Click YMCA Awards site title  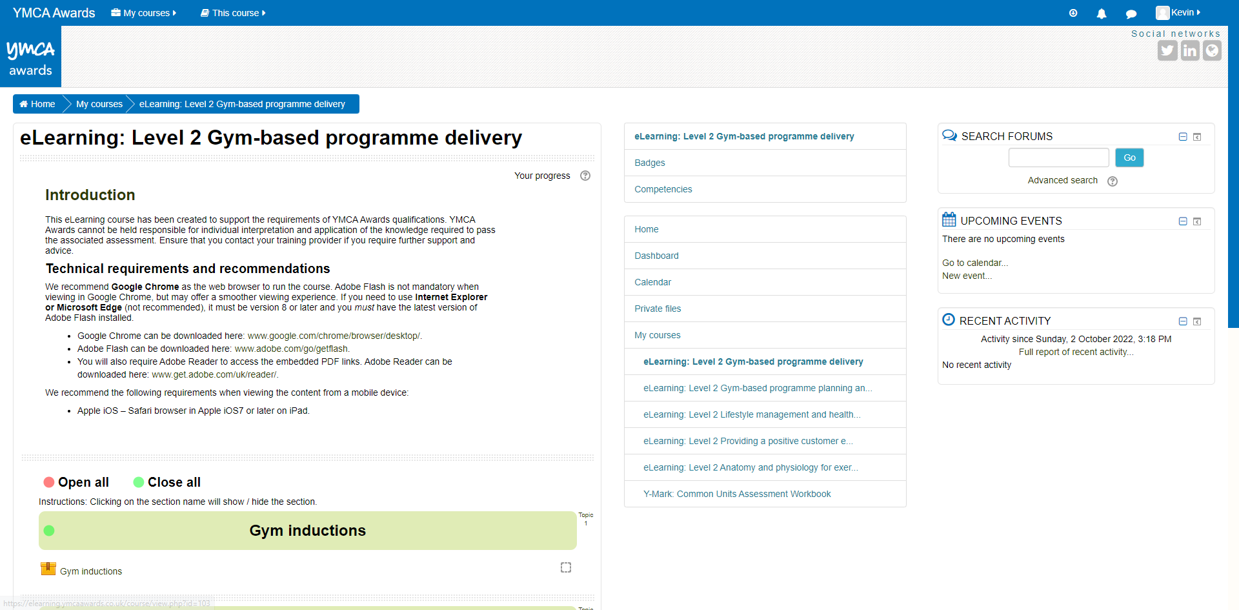click(x=54, y=13)
